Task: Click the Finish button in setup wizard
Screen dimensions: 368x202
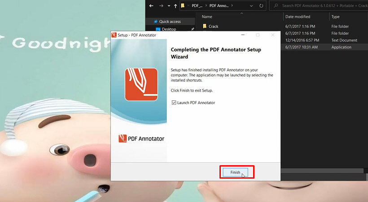Action: pos(235,172)
